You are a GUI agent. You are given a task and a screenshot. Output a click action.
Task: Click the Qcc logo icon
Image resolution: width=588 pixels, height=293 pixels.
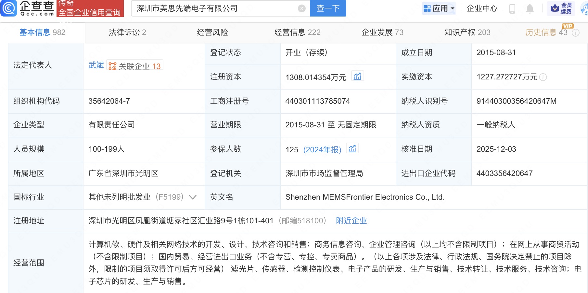click(x=9, y=8)
